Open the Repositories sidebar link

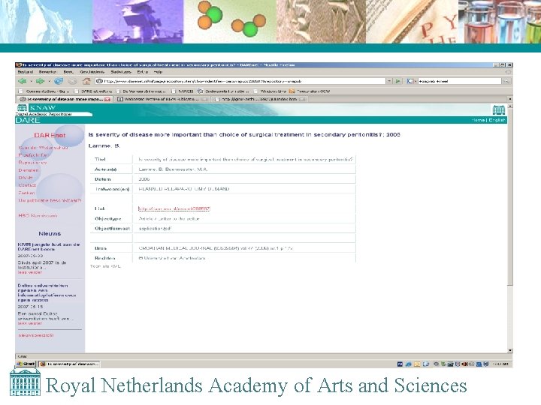[x=32, y=163]
